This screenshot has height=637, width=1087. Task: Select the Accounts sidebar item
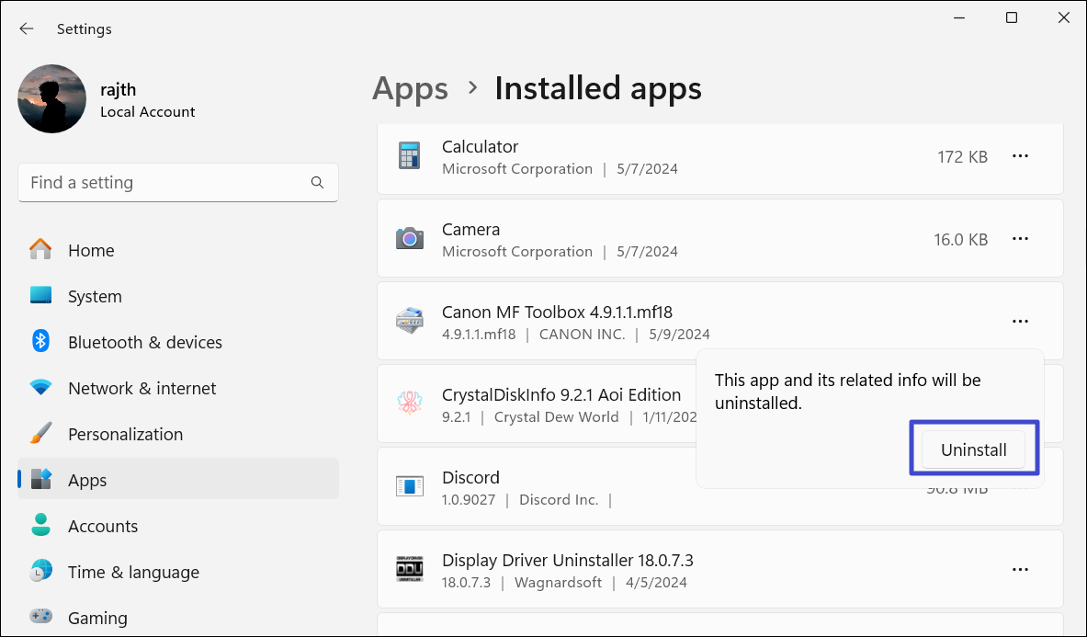coord(102,526)
